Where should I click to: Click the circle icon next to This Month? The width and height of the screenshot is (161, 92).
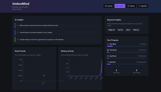pos(108,50)
